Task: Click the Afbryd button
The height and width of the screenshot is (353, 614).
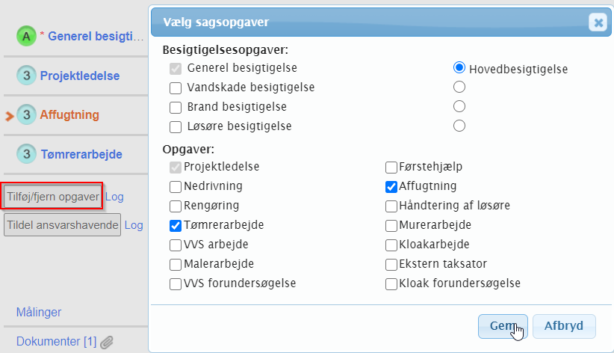Action: tap(564, 327)
